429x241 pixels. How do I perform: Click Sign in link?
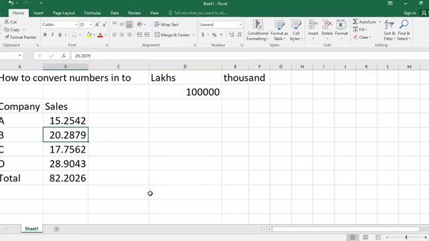(x=410, y=13)
